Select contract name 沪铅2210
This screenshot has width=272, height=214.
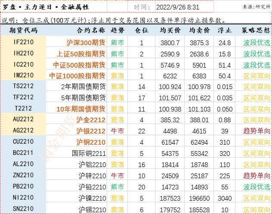[x=92, y=187]
